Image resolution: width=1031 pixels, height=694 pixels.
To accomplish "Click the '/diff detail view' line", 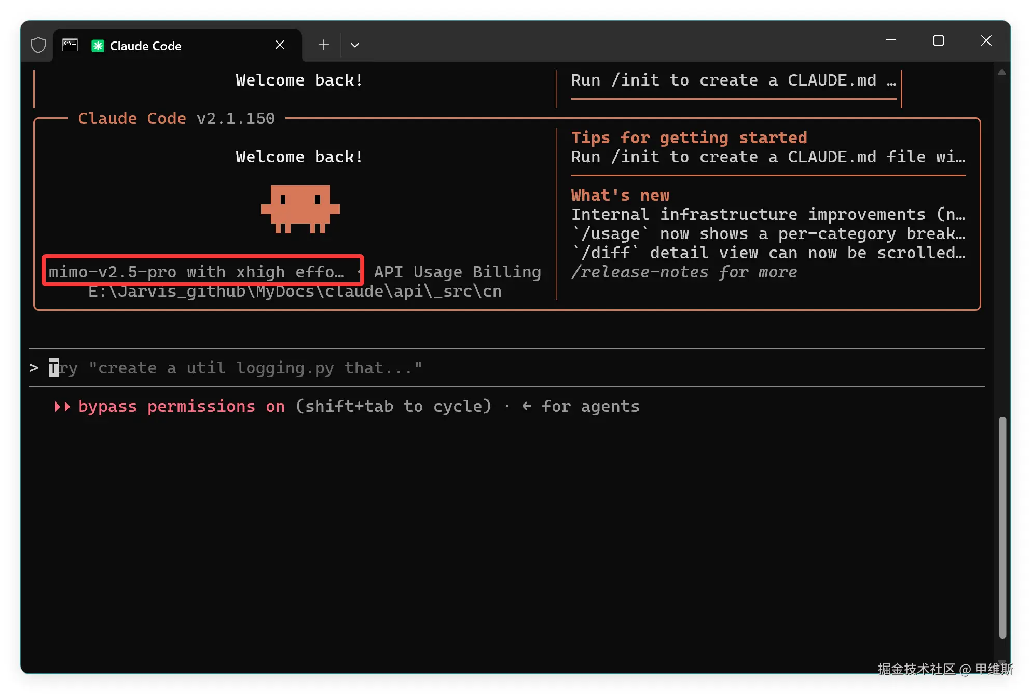I will click(768, 253).
